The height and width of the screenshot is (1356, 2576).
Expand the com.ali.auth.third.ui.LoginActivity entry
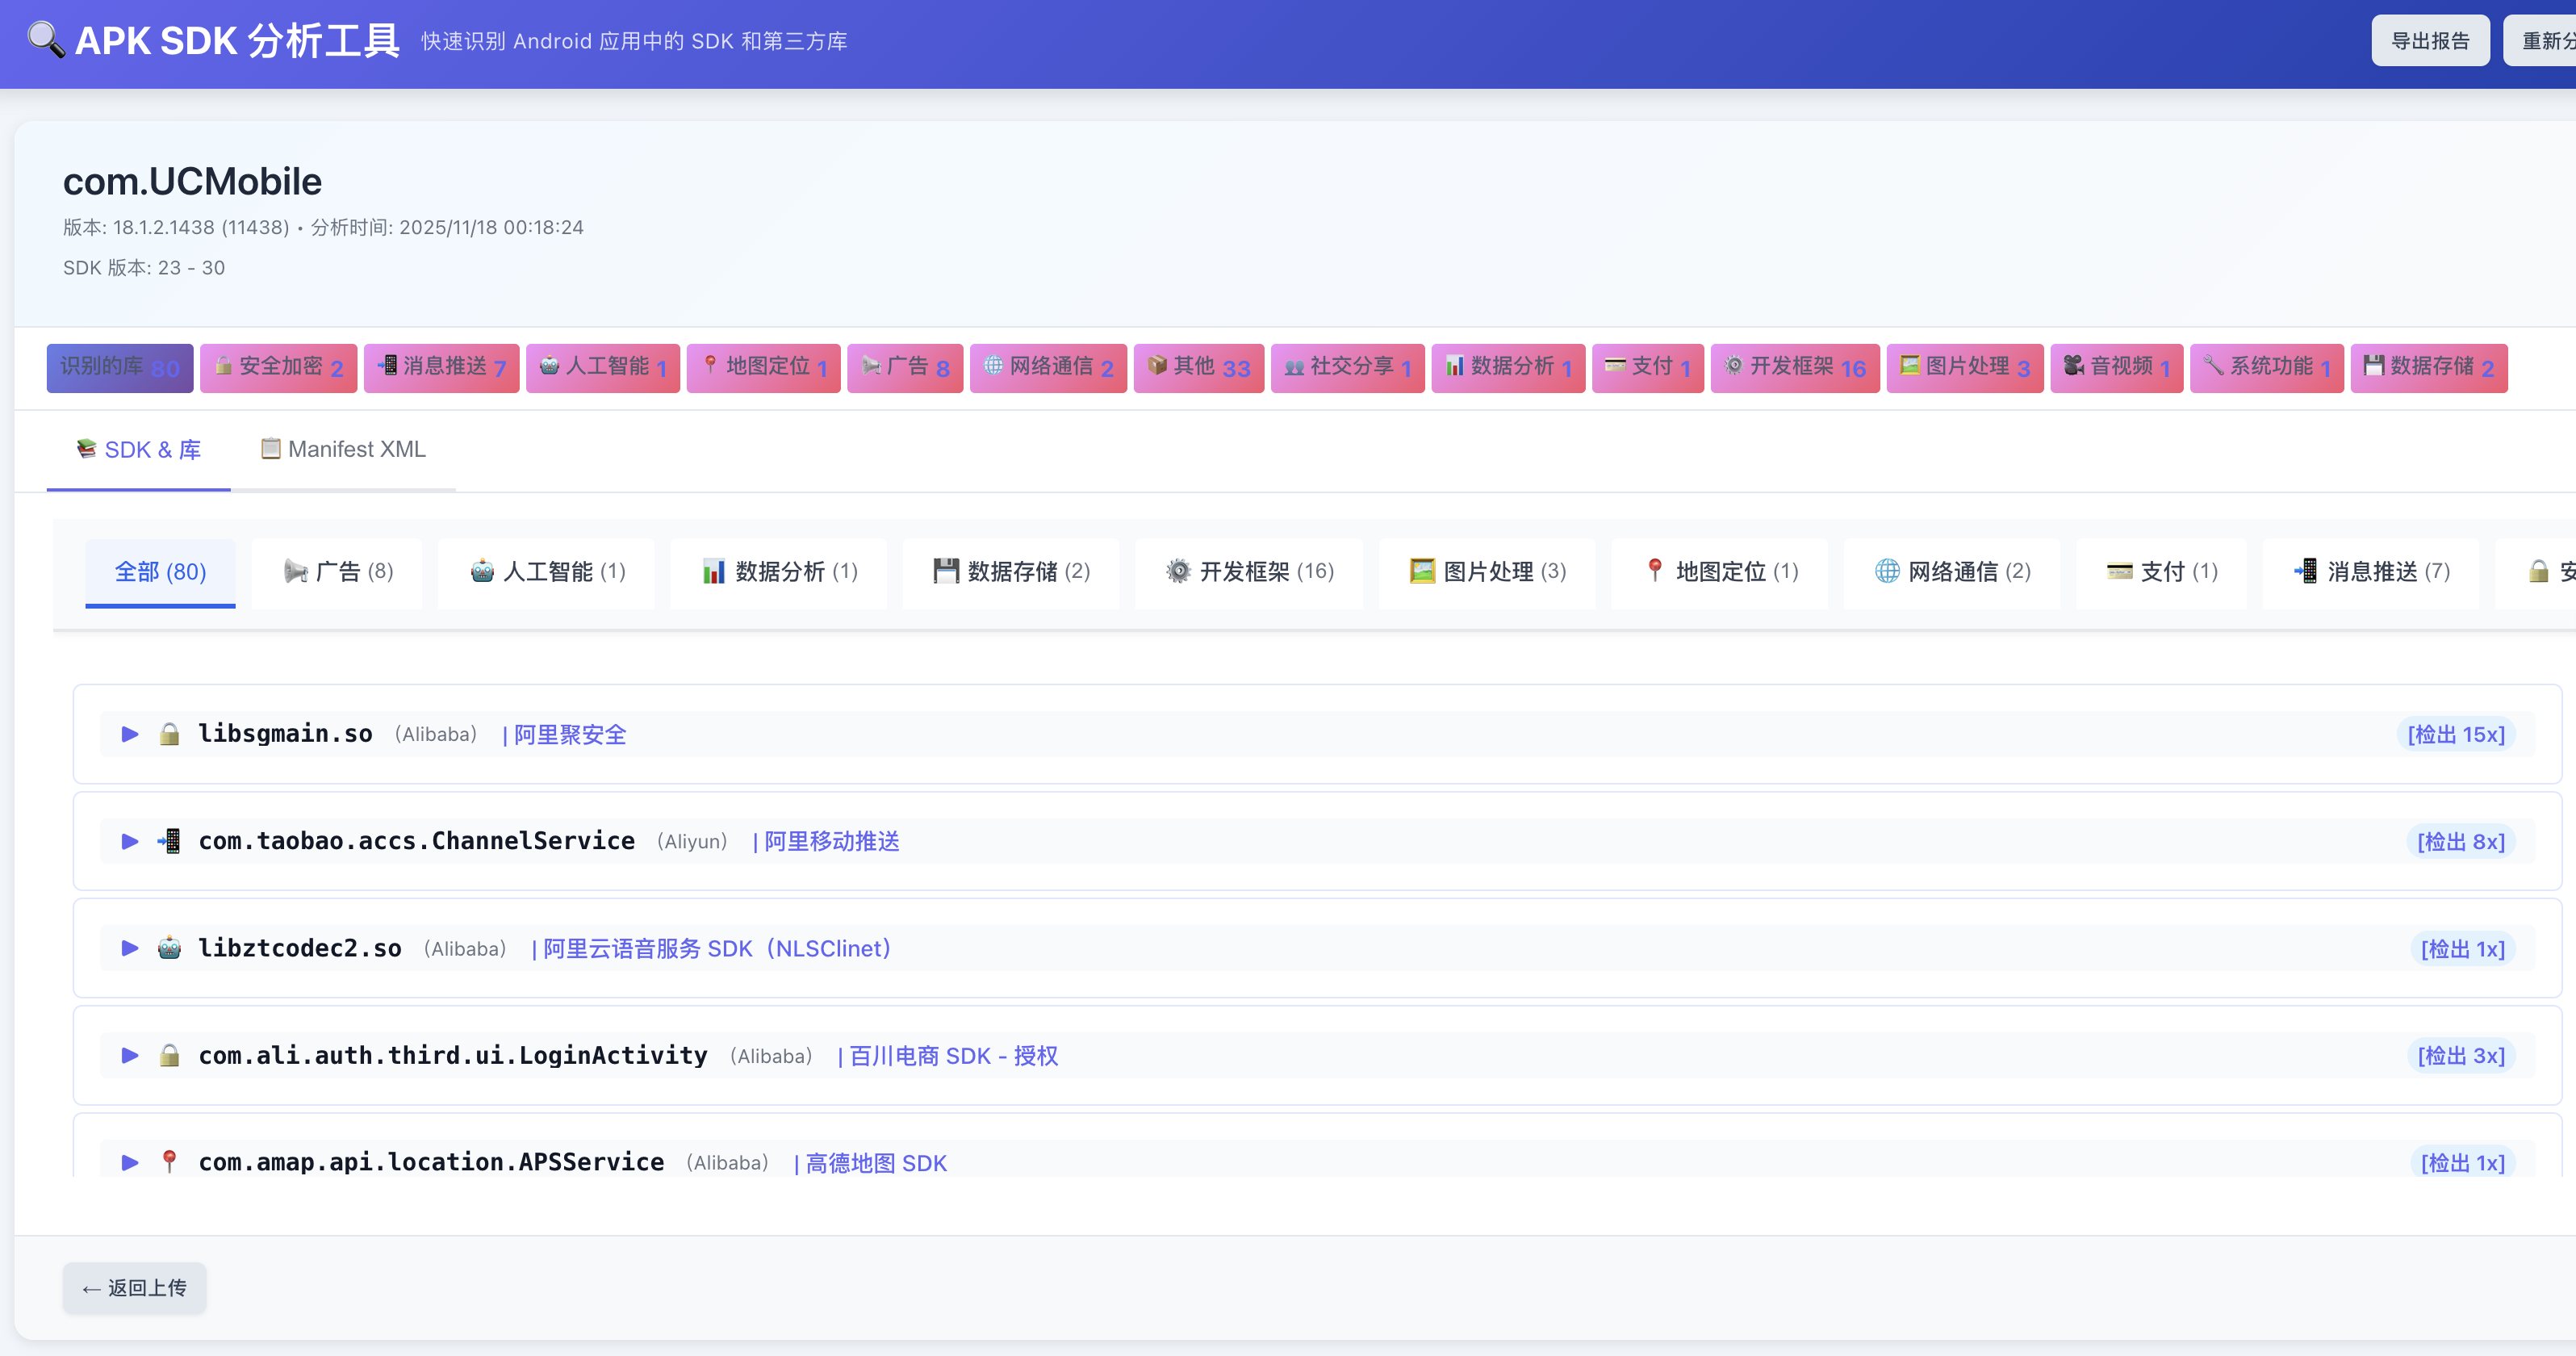pos(129,1055)
